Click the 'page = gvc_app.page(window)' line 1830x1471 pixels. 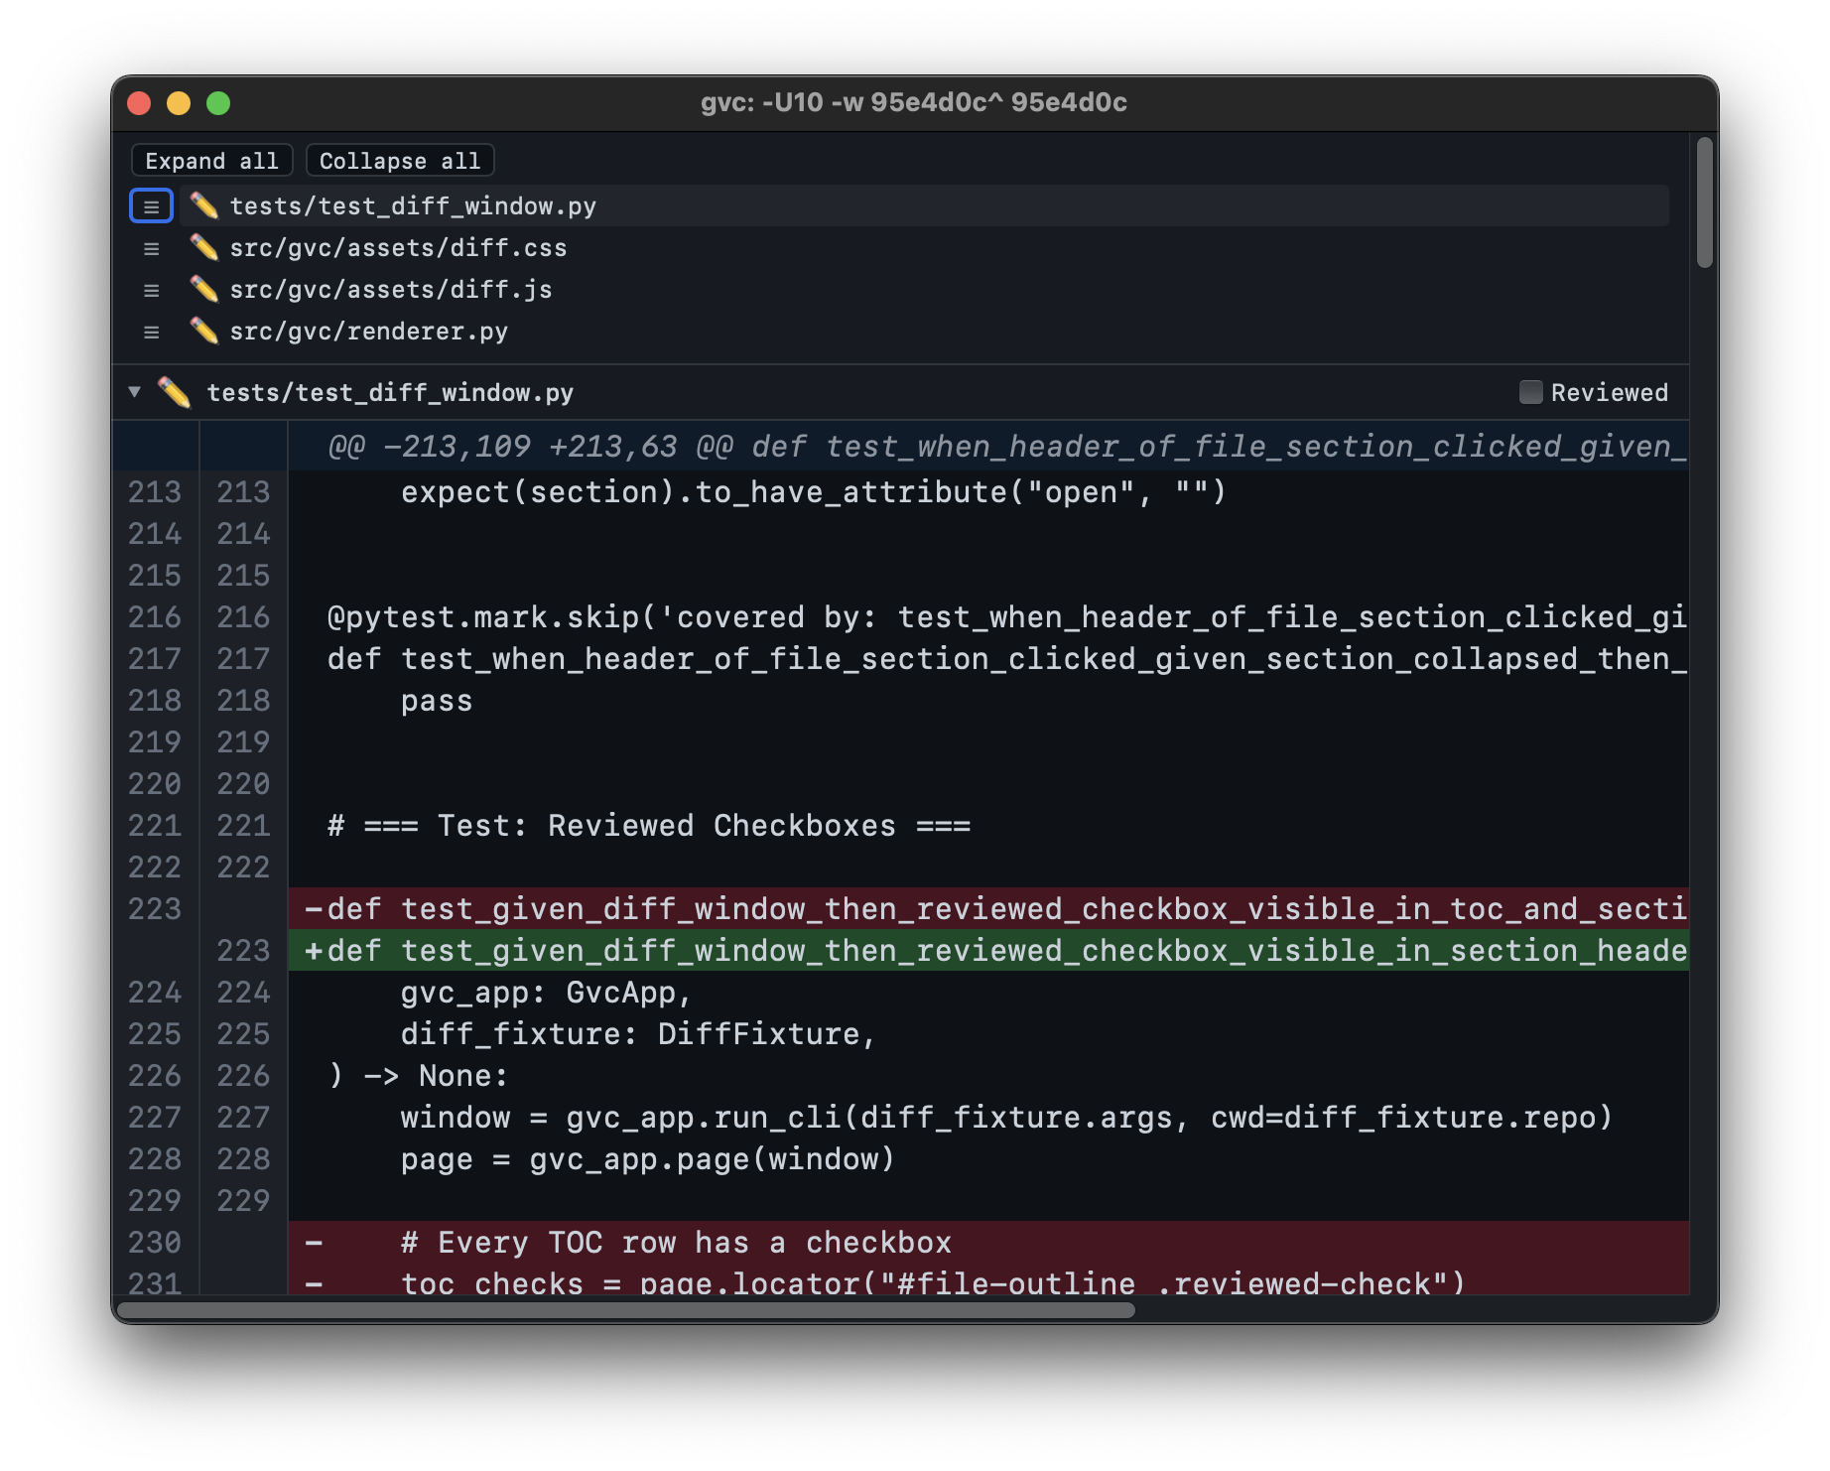tap(647, 1159)
